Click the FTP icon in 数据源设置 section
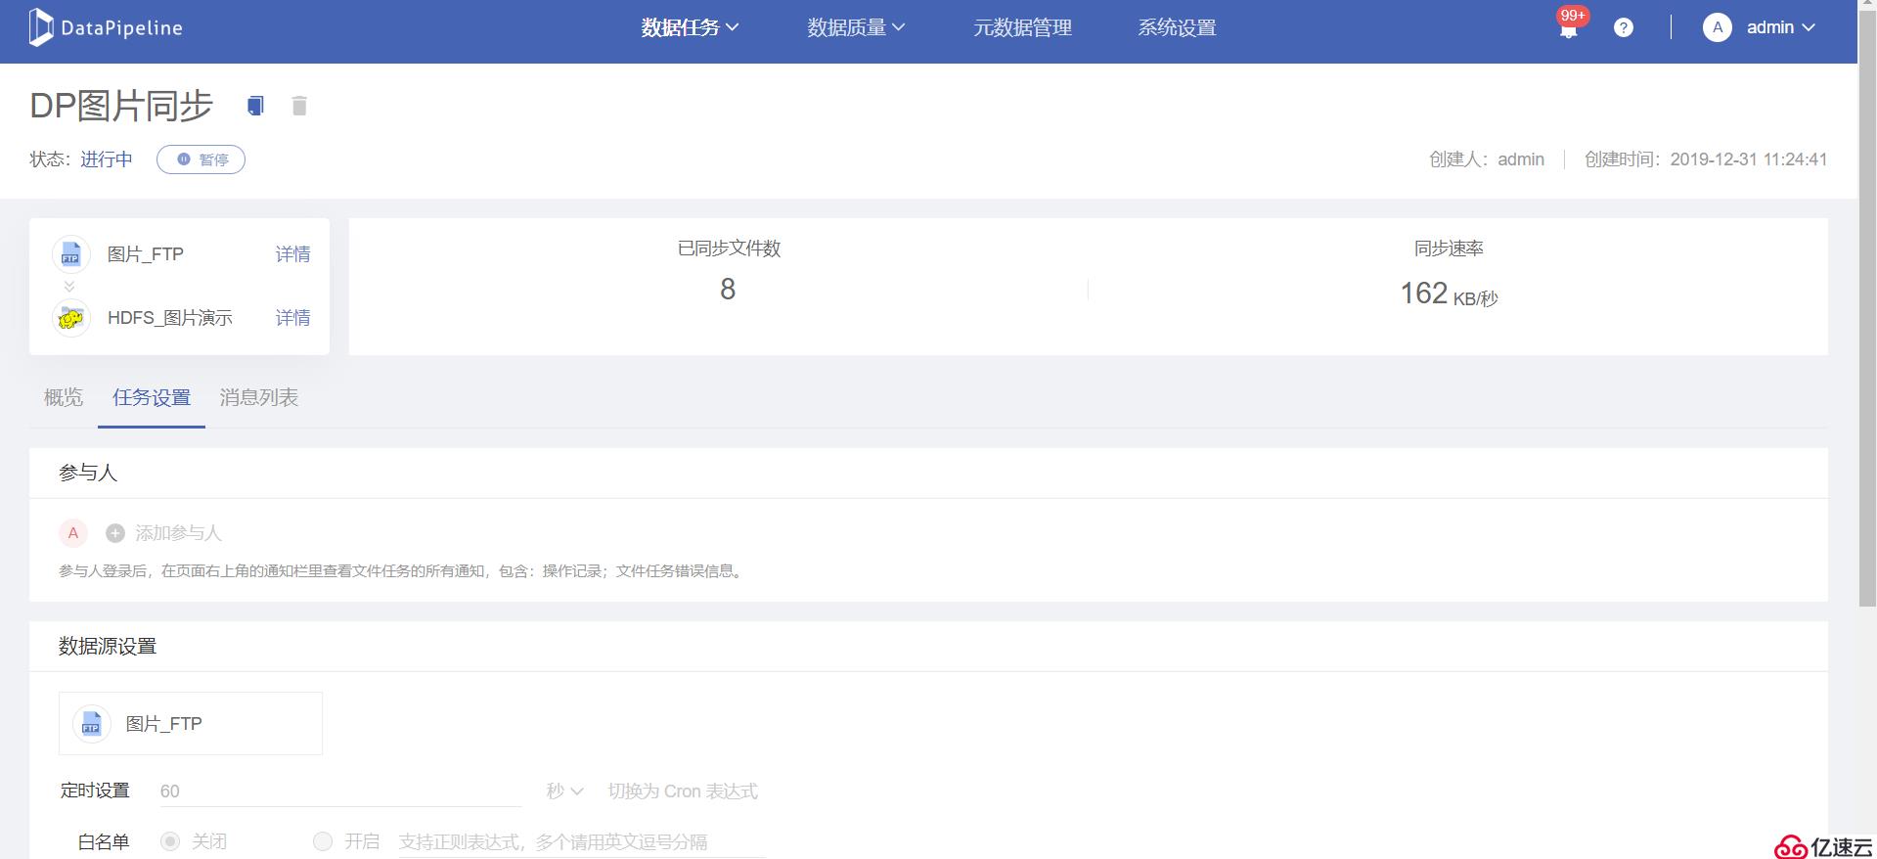Screen dimensions: 1877x859 (x=92, y=724)
